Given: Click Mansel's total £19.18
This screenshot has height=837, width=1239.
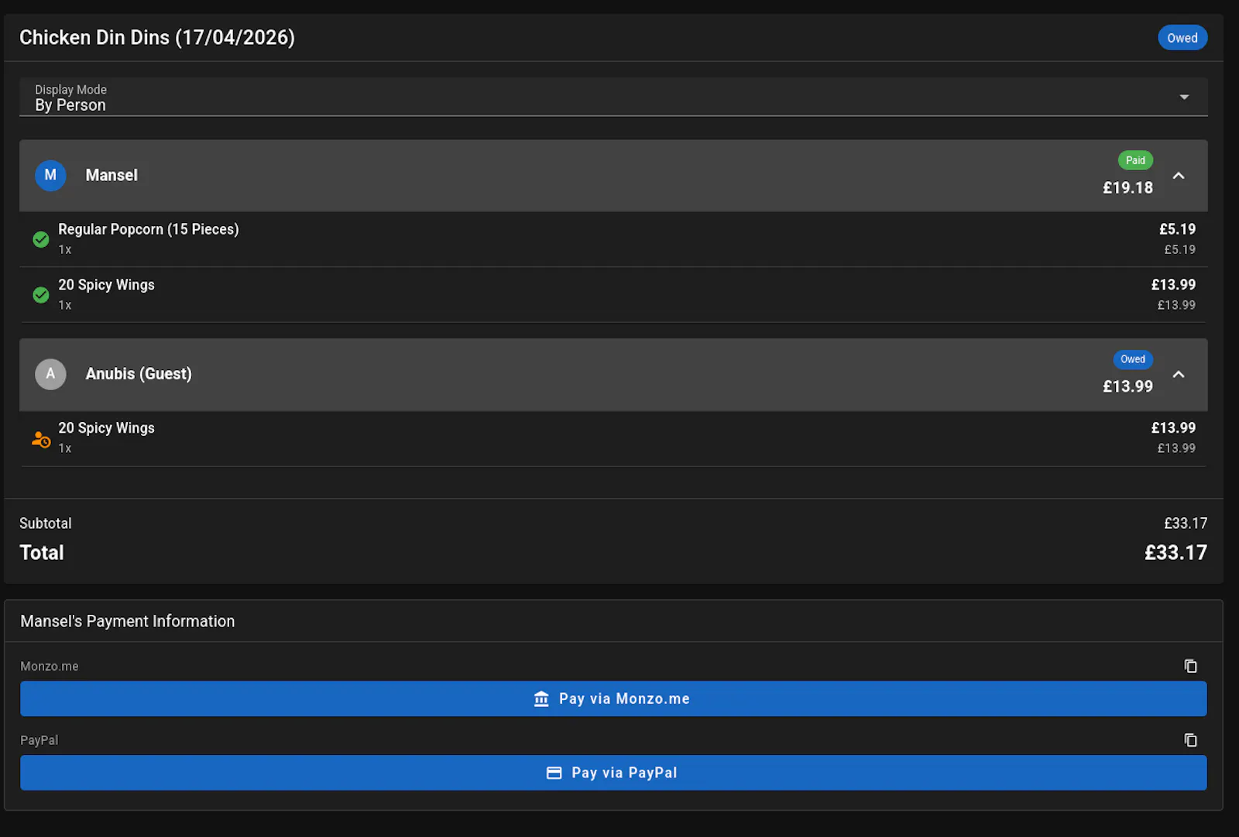Looking at the screenshot, I should tap(1127, 188).
